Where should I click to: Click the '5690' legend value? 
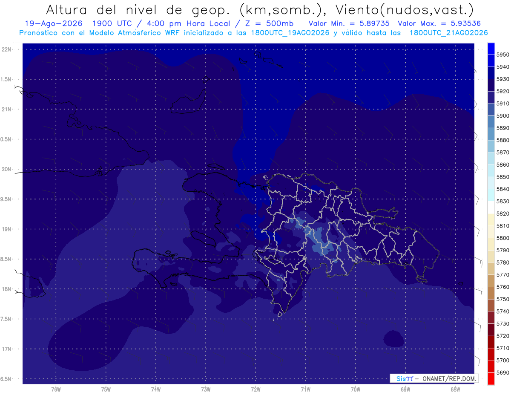tap(503, 372)
